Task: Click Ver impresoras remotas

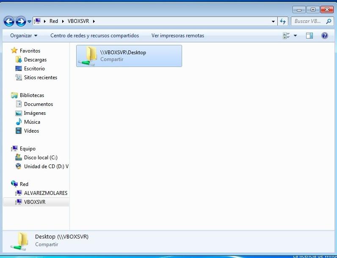Action: point(178,36)
